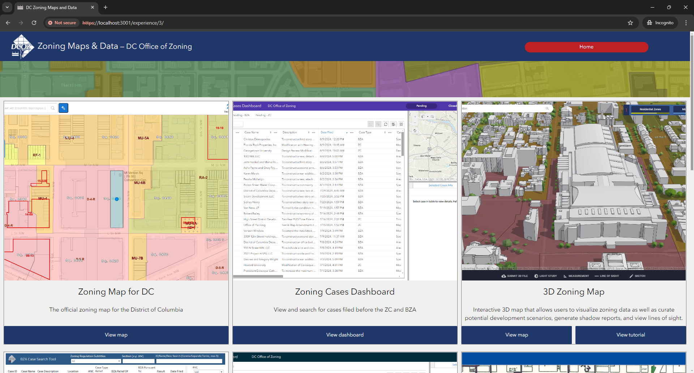Click the 3D Zoning Map preview image
The image size is (694, 373).
tap(574, 191)
